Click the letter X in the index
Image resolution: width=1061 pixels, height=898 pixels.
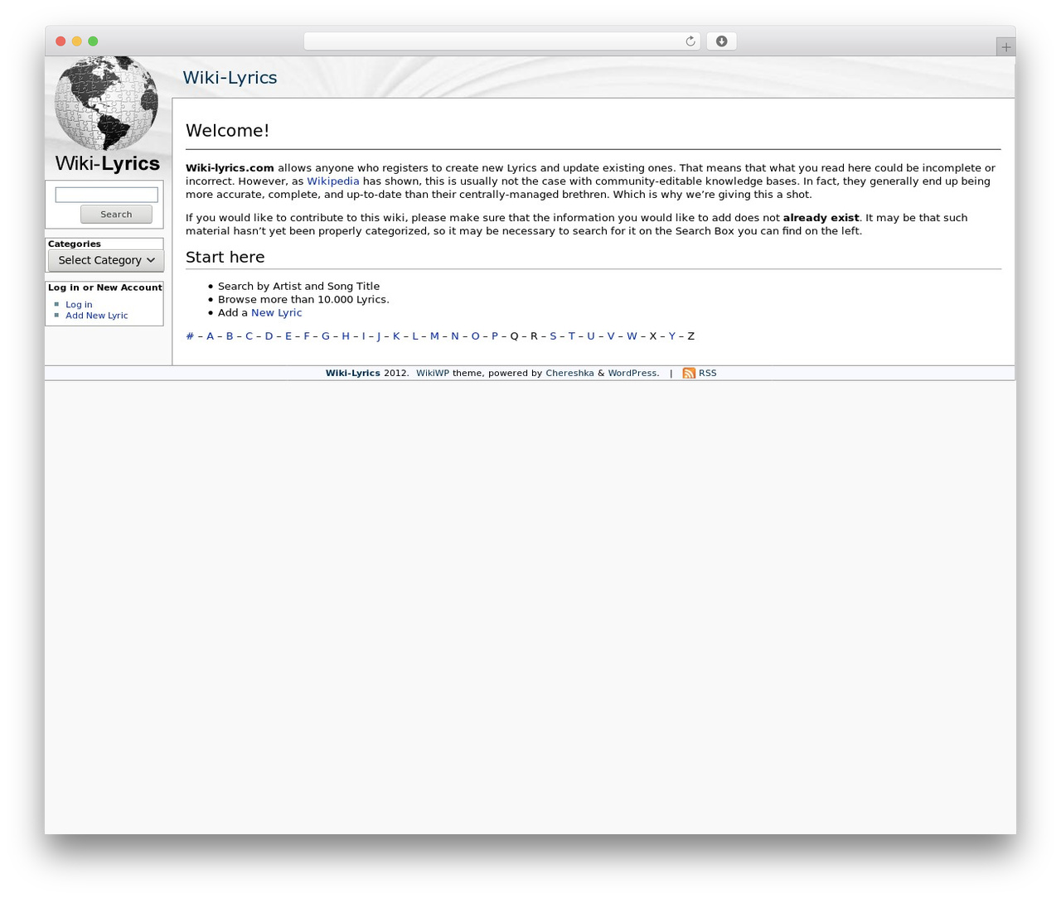tap(652, 336)
